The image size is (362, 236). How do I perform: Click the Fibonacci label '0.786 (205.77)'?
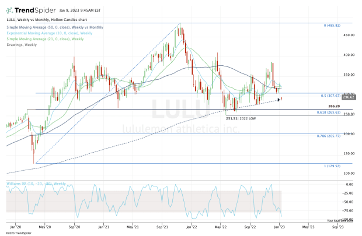329,136
